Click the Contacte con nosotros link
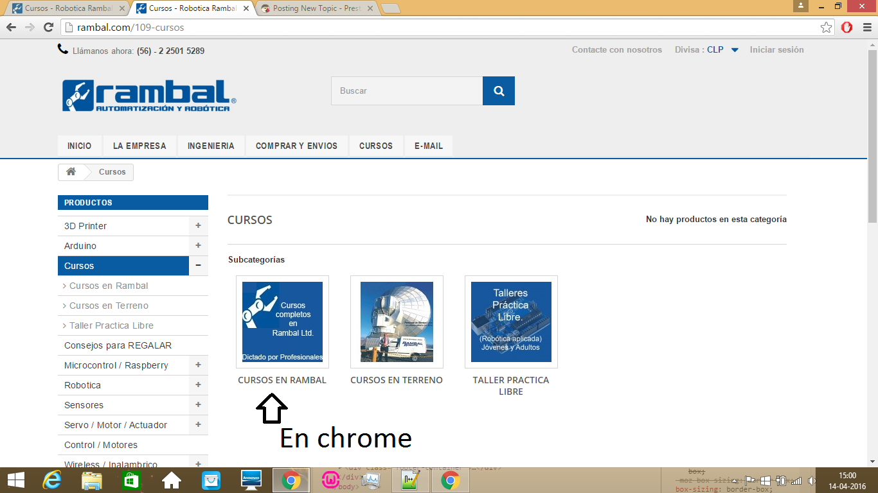The image size is (878, 493). coord(617,49)
